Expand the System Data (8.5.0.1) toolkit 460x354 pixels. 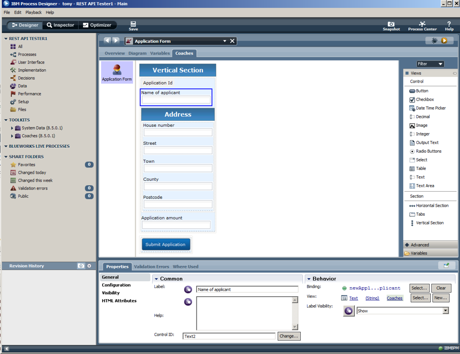click(12, 128)
